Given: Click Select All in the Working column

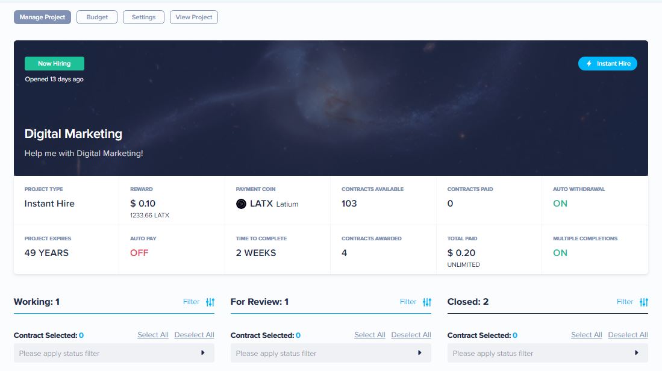Looking at the screenshot, I should [x=153, y=335].
